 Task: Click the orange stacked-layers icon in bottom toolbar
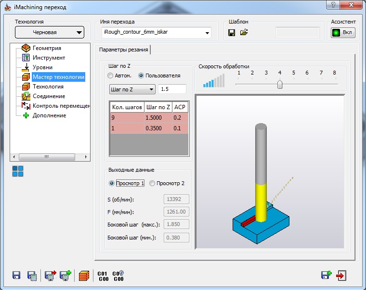84,276
